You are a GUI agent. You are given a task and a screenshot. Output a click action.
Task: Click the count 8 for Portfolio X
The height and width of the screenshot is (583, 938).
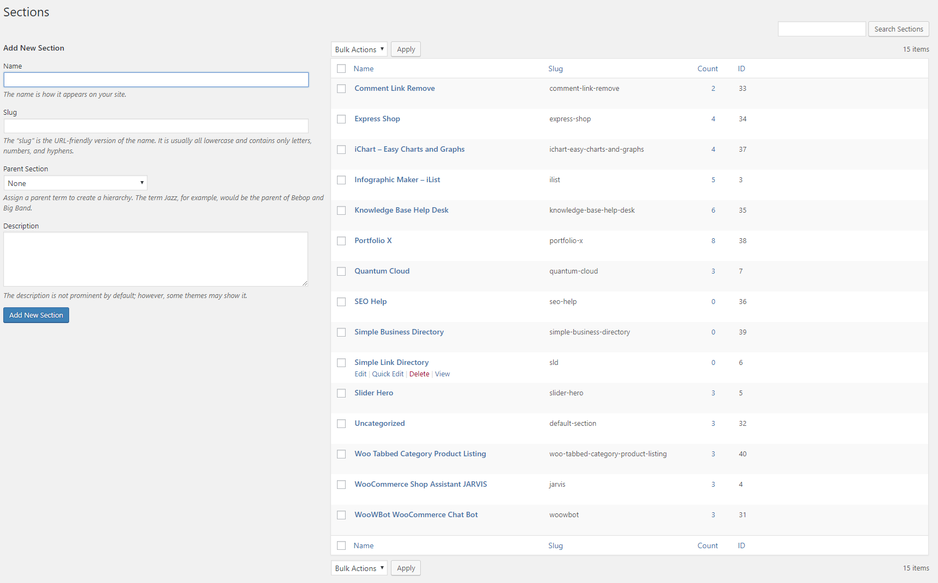click(713, 241)
